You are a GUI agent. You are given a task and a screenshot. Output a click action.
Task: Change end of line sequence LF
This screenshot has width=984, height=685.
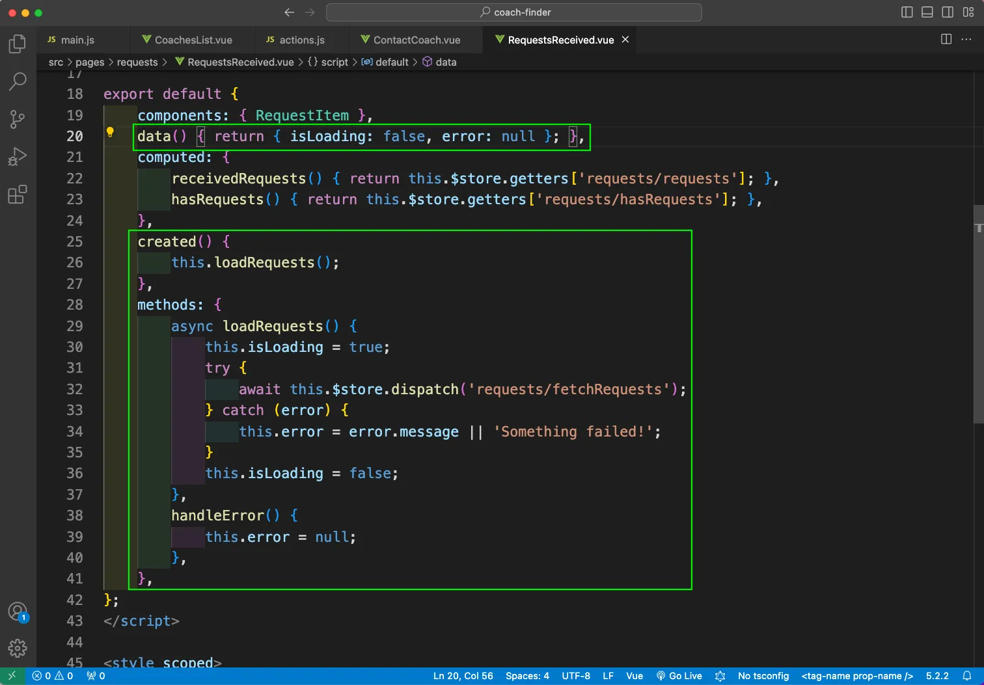click(608, 676)
